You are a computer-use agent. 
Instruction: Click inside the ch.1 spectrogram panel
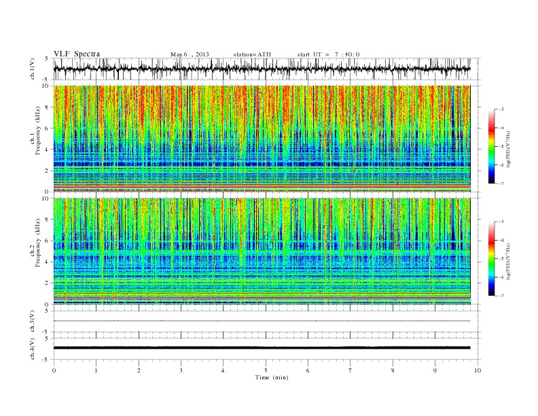click(262, 139)
